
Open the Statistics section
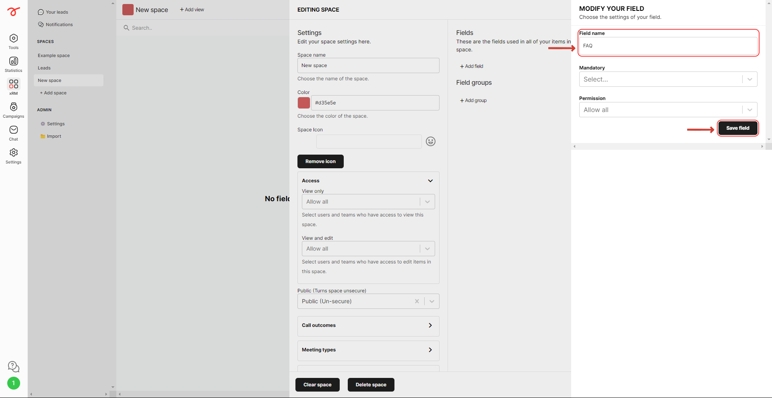13,64
